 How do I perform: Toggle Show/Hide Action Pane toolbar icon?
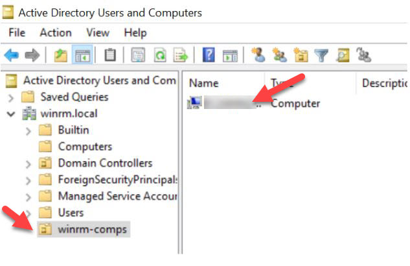coord(230,56)
